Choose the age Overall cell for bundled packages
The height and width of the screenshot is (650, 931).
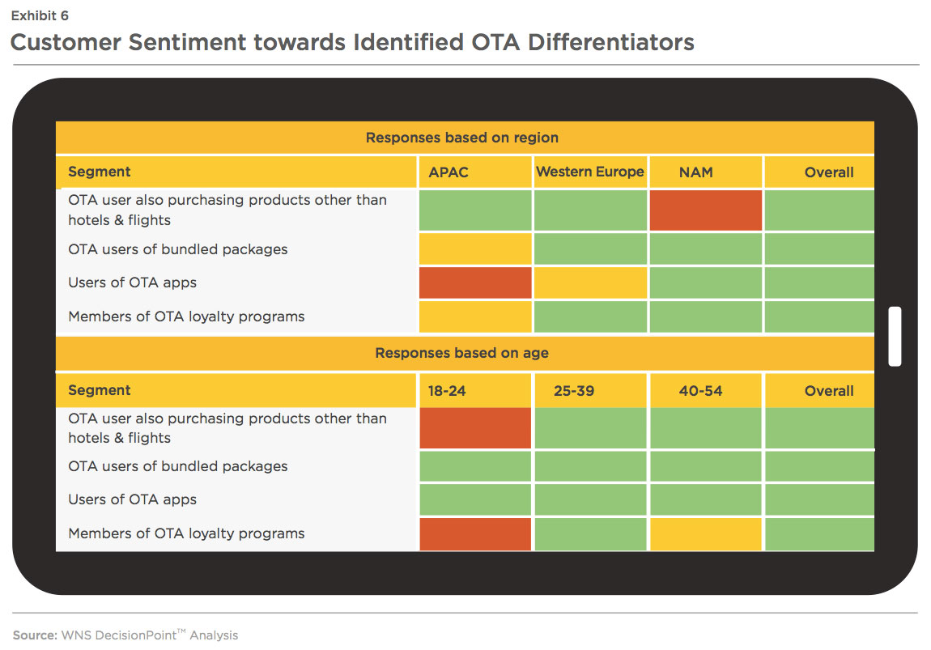819,466
